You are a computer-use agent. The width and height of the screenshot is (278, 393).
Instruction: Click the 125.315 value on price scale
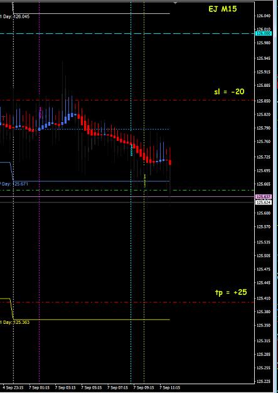point(264,341)
